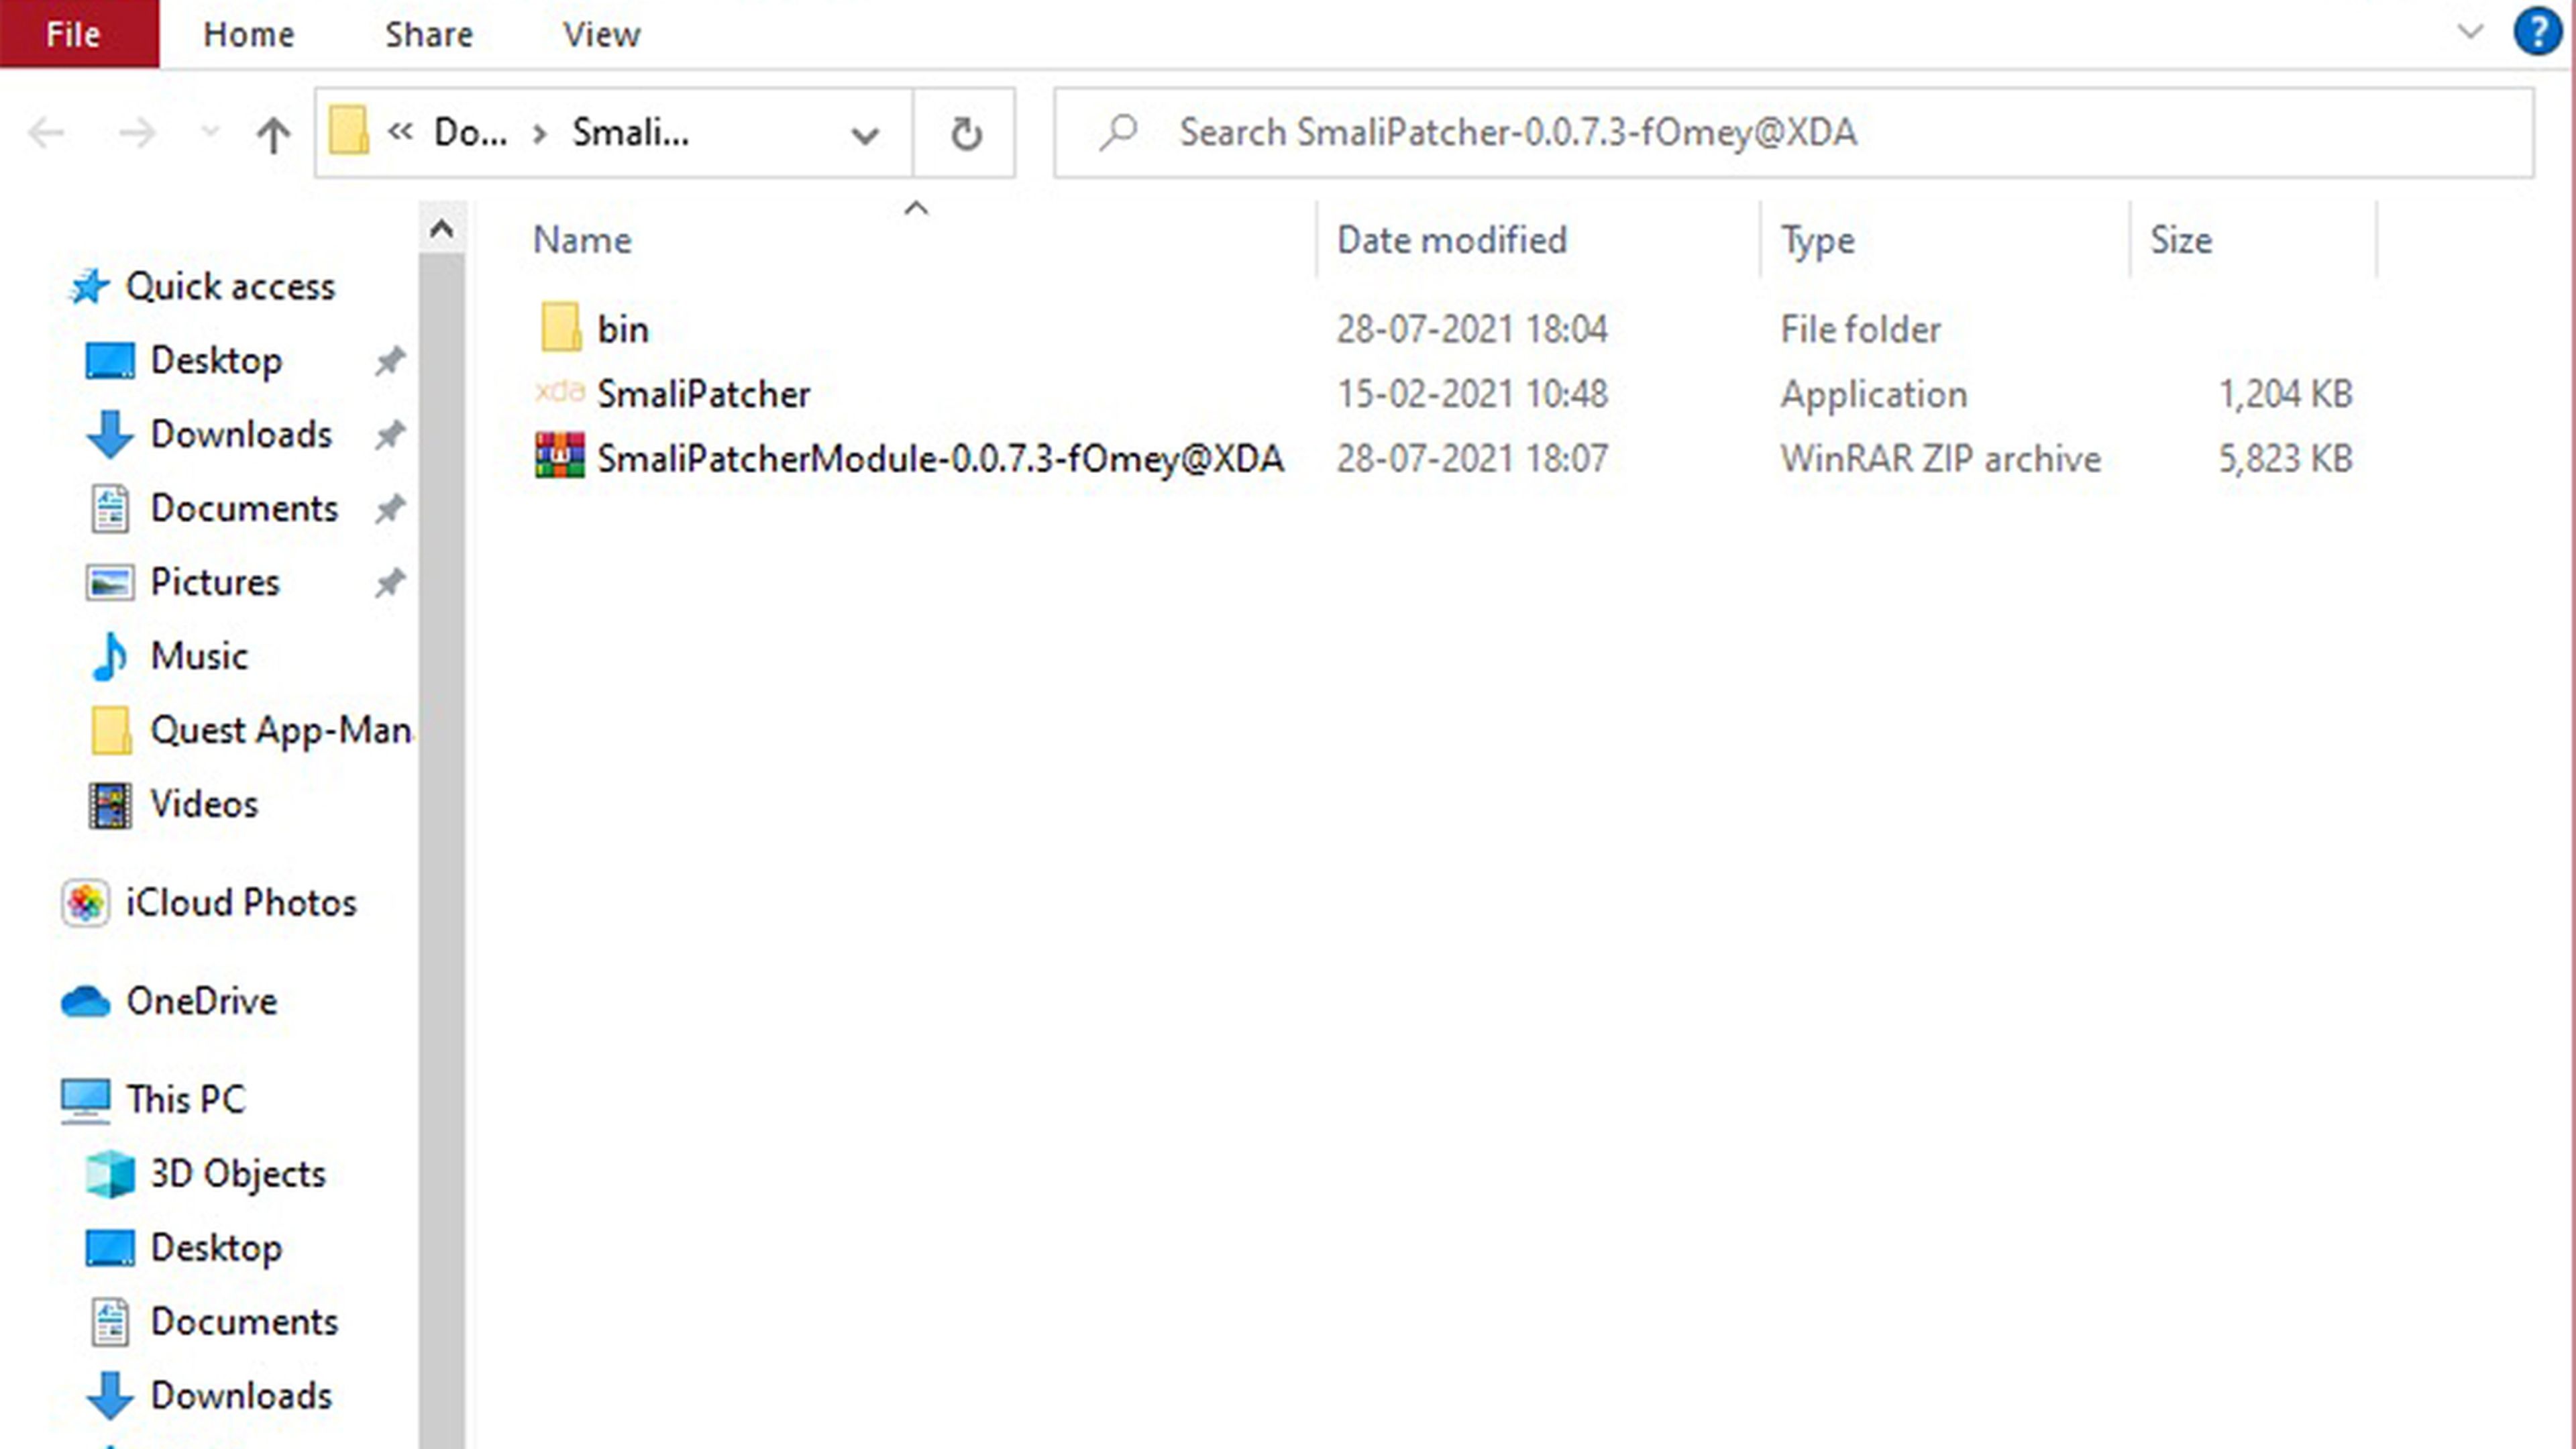
Task: Sort by Date modified column
Action: (1452, 240)
